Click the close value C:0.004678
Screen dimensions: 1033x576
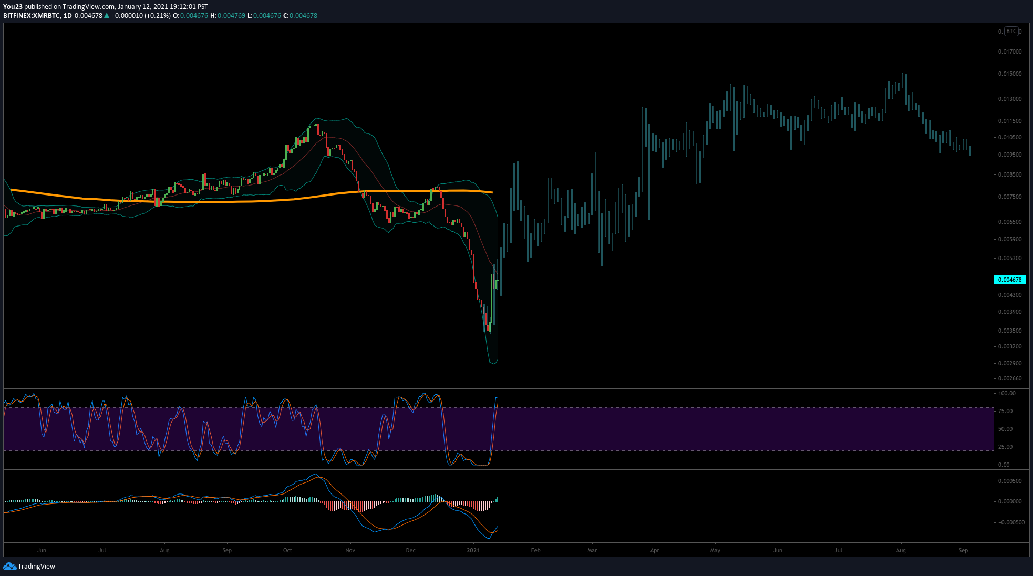(x=300, y=16)
